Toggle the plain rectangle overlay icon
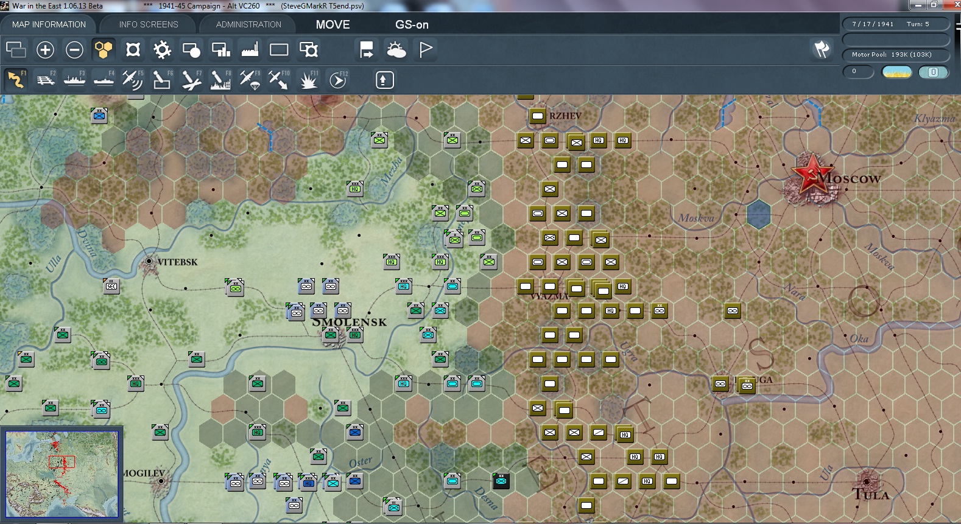This screenshot has height=524, width=961. click(279, 49)
